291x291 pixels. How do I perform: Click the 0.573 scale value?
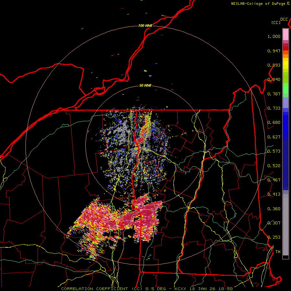coord(274,151)
